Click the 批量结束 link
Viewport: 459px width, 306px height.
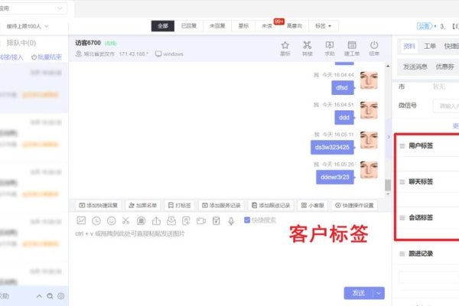point(47,57)
